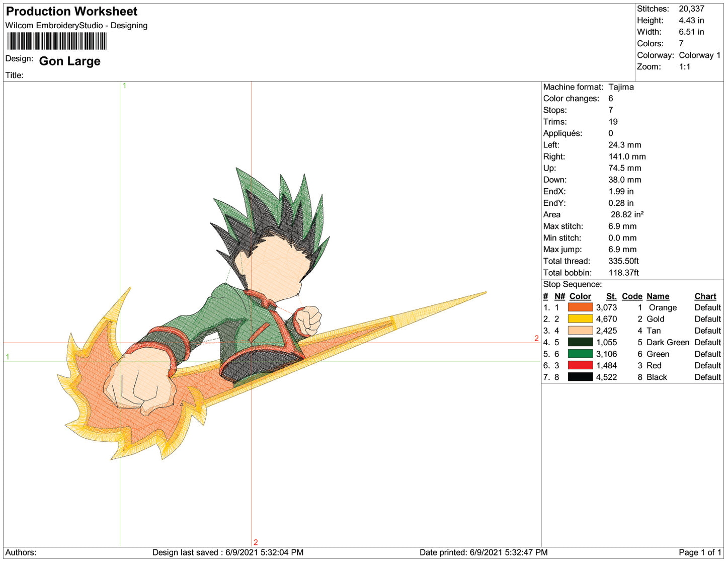This screenshot has height=562, width=727.
Task: Select the Black thread color swatch
Action: 580,377
